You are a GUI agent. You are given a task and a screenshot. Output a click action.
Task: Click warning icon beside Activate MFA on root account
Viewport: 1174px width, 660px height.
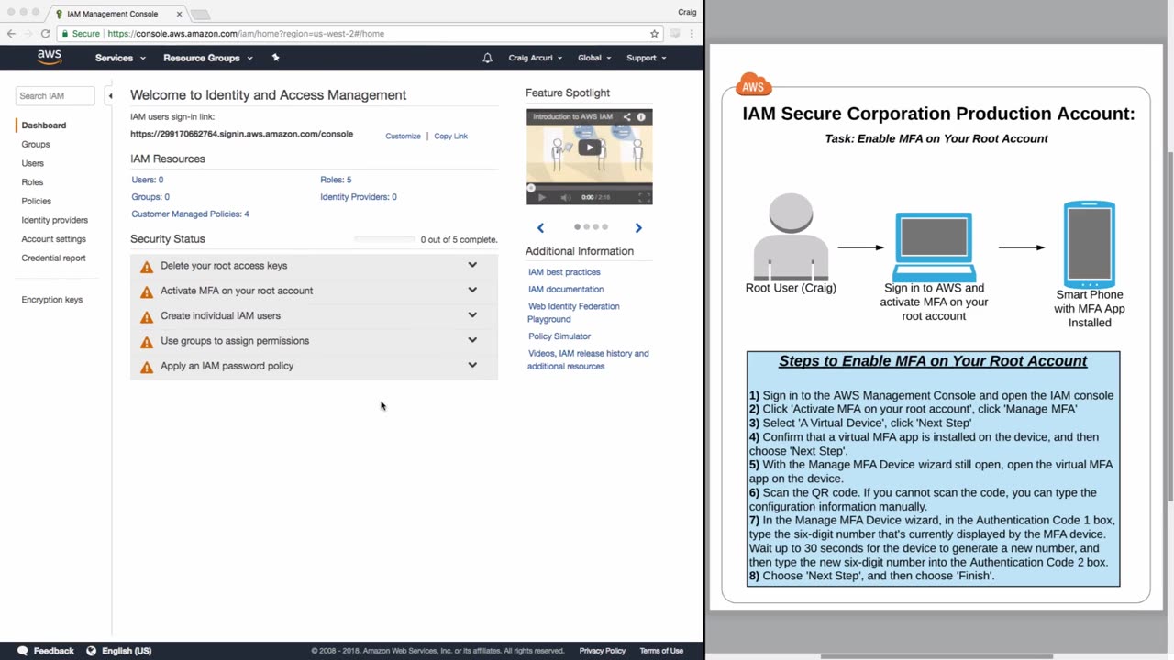(147, 291)
